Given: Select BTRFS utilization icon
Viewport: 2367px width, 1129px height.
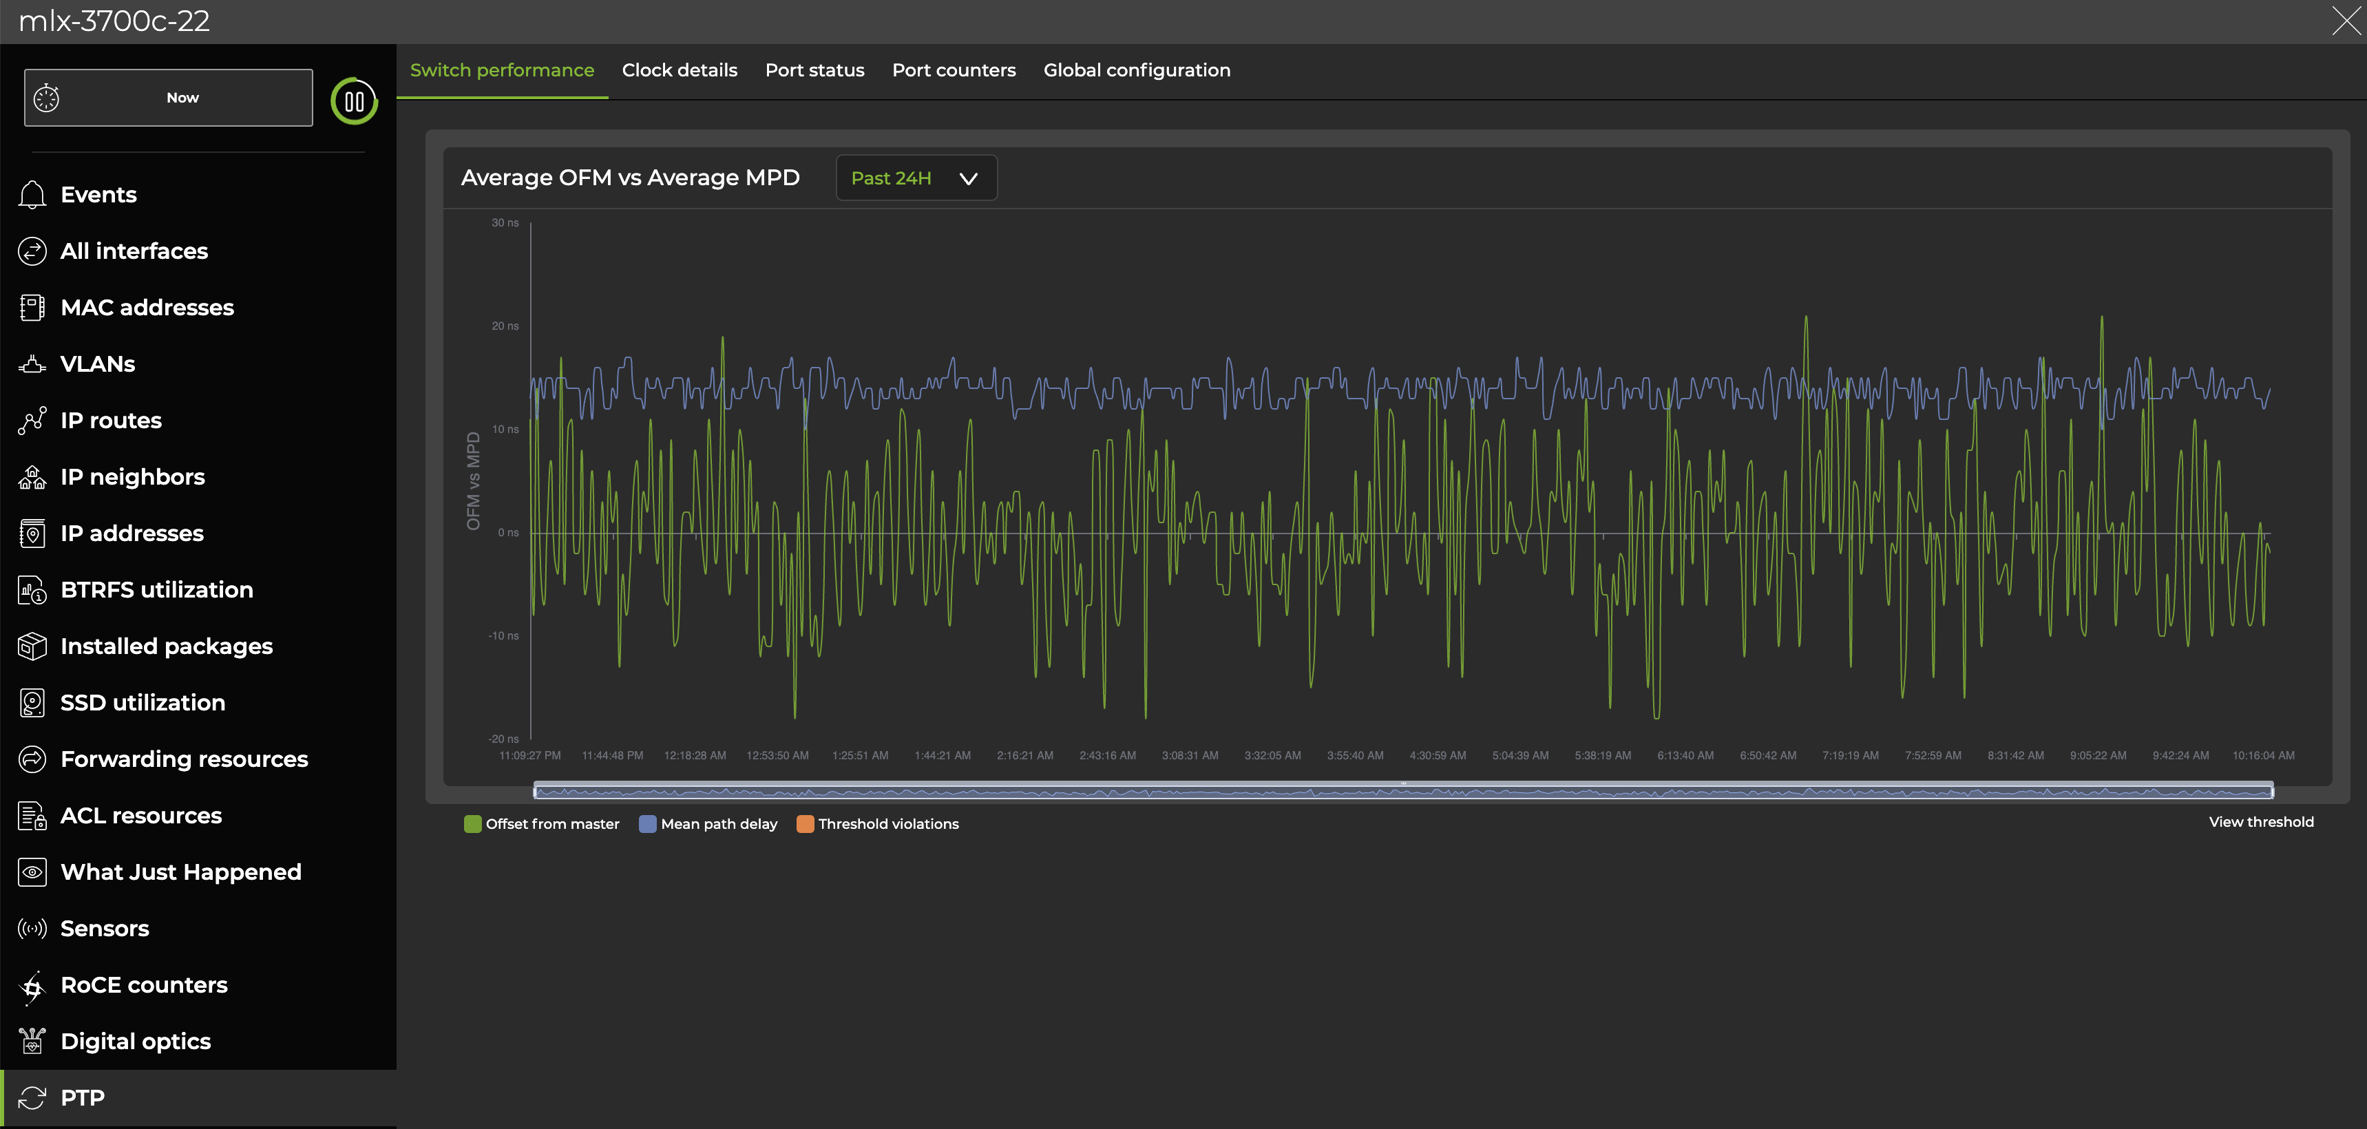Looking at the screenshot, I should point(30,589).
